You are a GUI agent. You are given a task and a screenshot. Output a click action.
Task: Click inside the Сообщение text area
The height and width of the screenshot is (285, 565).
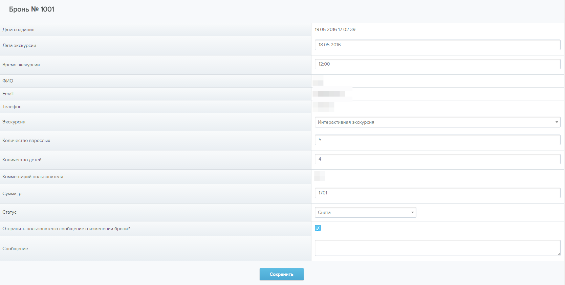(x=437, y=248)
